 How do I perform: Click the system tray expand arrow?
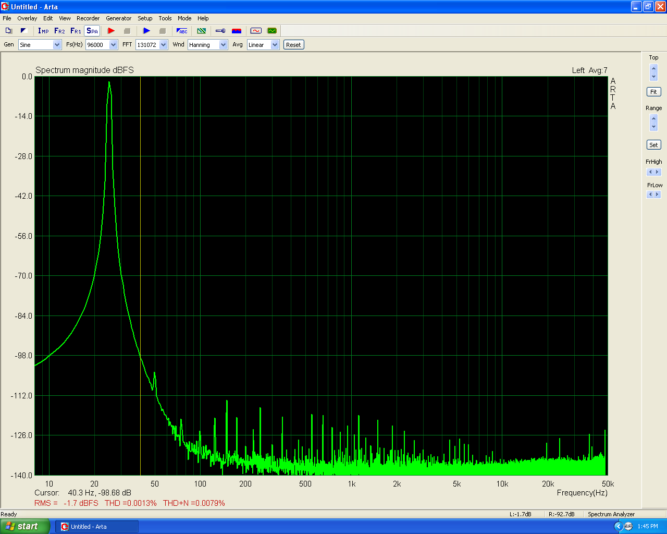619,527
